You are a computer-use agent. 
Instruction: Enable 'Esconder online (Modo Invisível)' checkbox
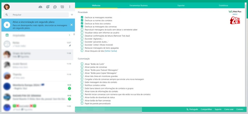tap(82, 45)
